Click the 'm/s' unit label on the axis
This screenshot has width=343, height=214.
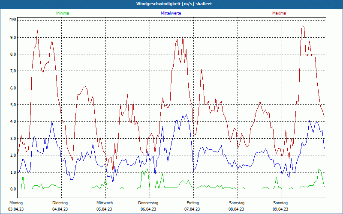click(x=13, y=19)
